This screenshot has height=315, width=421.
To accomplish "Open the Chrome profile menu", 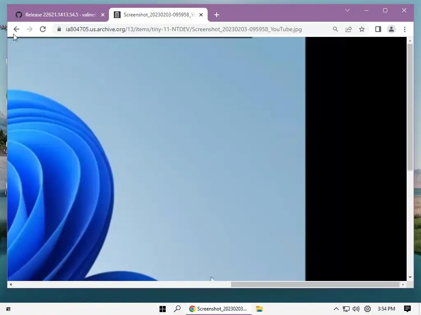I will [391, 29].
